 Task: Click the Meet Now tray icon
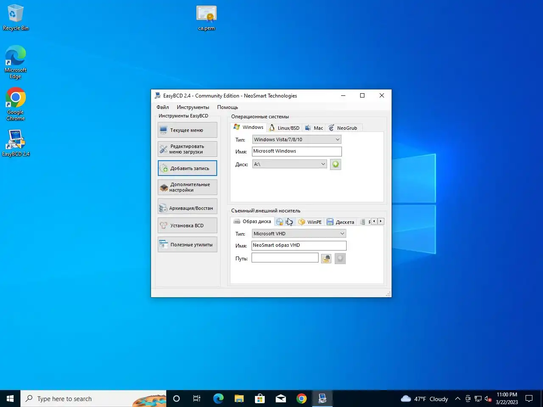coord(468,399)
